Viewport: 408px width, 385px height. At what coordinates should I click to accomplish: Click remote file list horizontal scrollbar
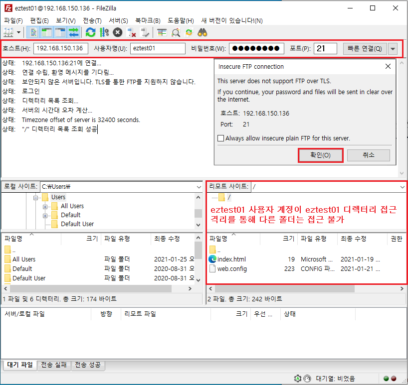coord(285,288)
